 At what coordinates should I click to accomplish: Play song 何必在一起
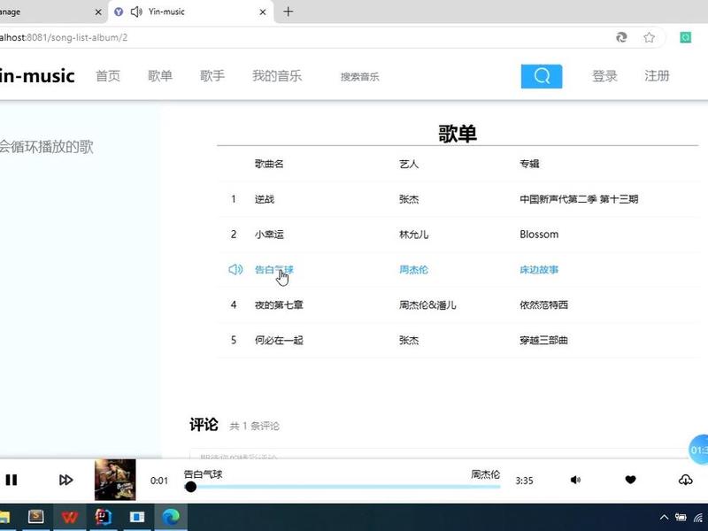tap(279, 340)
